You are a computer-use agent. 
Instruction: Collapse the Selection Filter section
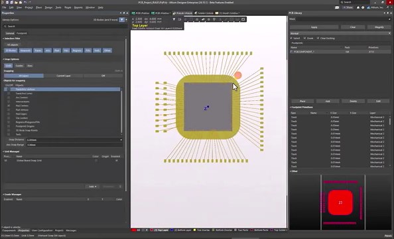(3, 39)
